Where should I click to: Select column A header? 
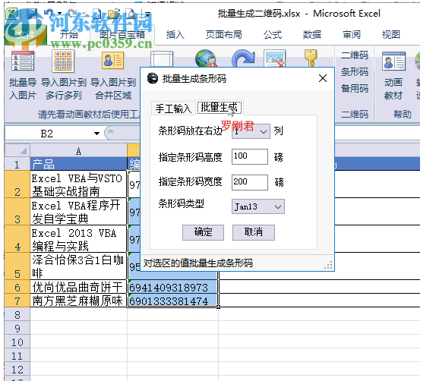(78, 151)
